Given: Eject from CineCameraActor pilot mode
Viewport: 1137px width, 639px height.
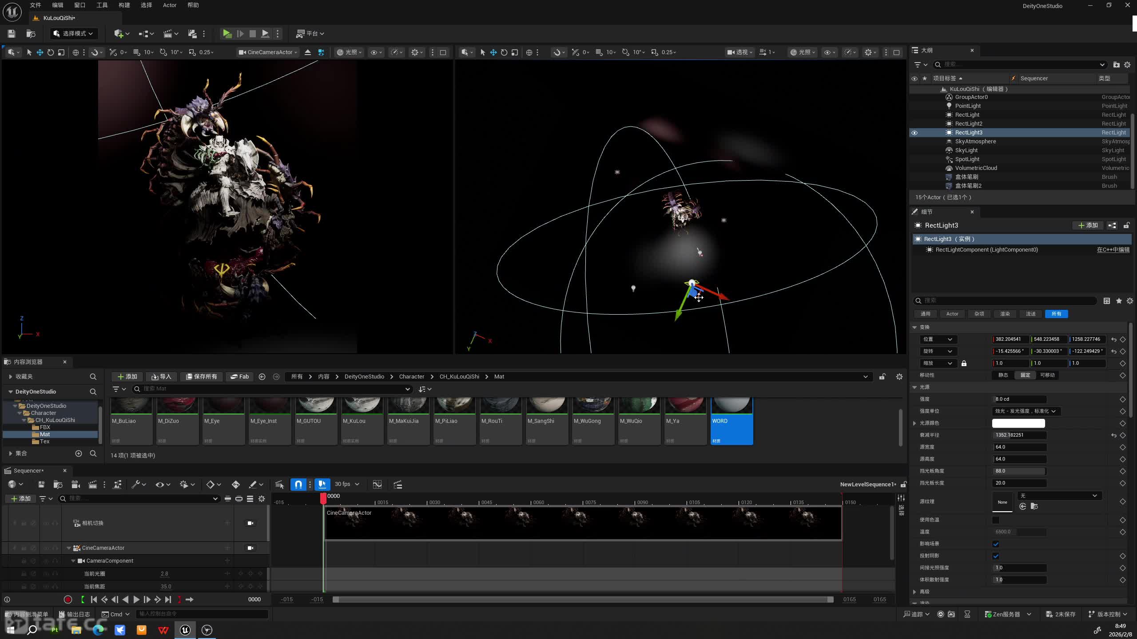Looking at the screenshot, I should pos(308,52).
